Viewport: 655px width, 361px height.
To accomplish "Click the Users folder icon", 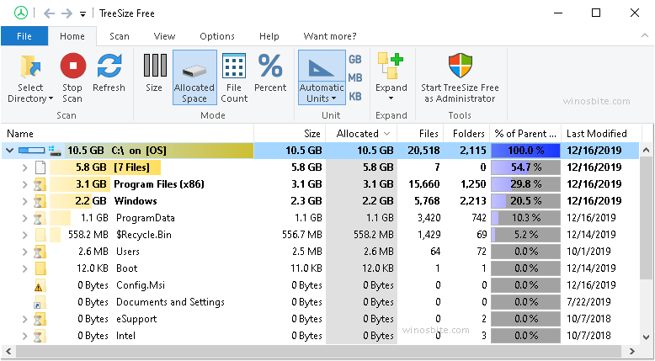I will coord(40,252).
